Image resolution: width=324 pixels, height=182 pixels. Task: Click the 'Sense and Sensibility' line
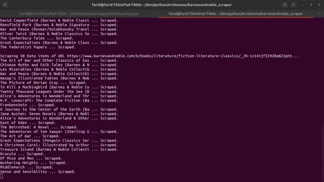pyautogui.click(x=38, y=172)
